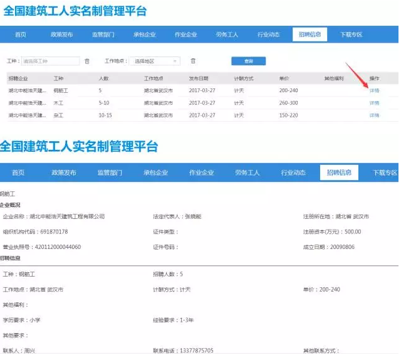Switch to 承包企业 tab in top navigation

point(145,34)
